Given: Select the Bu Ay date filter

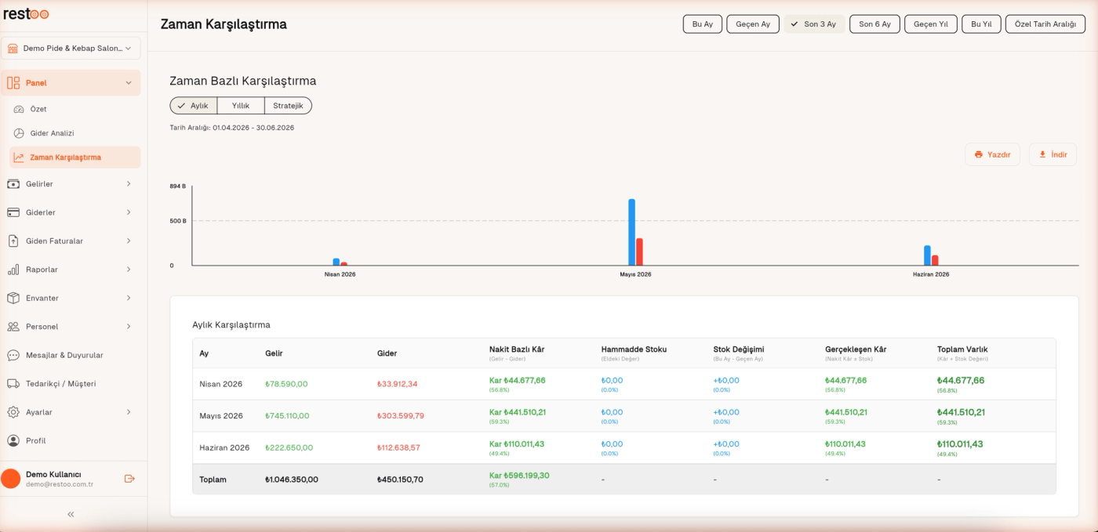Looking at the screenshot, I should pyautogui.click(x=703, y=24).
